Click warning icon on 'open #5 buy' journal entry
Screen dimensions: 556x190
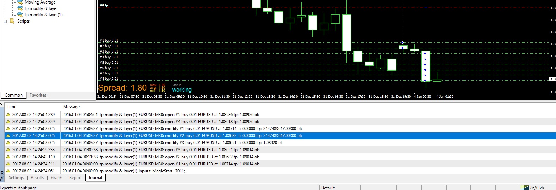[x=8, y=115]
